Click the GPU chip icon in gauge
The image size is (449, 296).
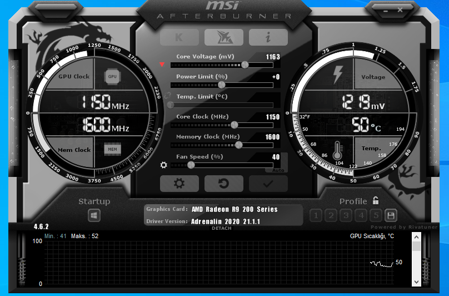click(112, 77)
